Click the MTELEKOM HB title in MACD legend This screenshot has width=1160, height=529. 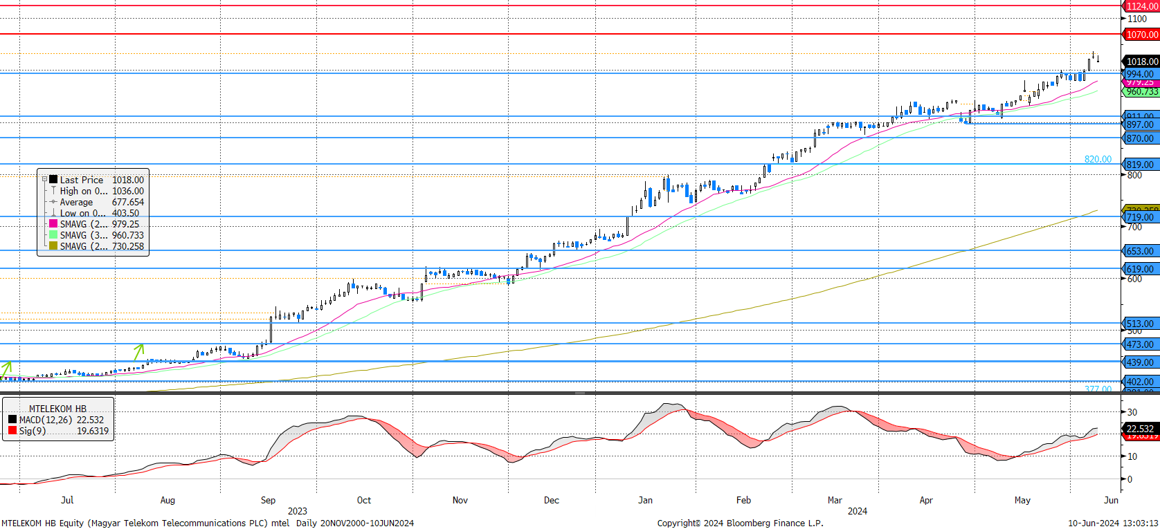point(57,409)
